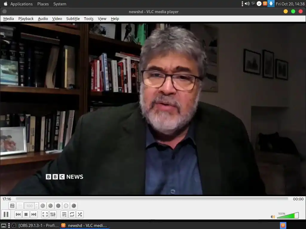Open the Tools menu
This screenshot has width=306, height=229.
pos(88,19)
